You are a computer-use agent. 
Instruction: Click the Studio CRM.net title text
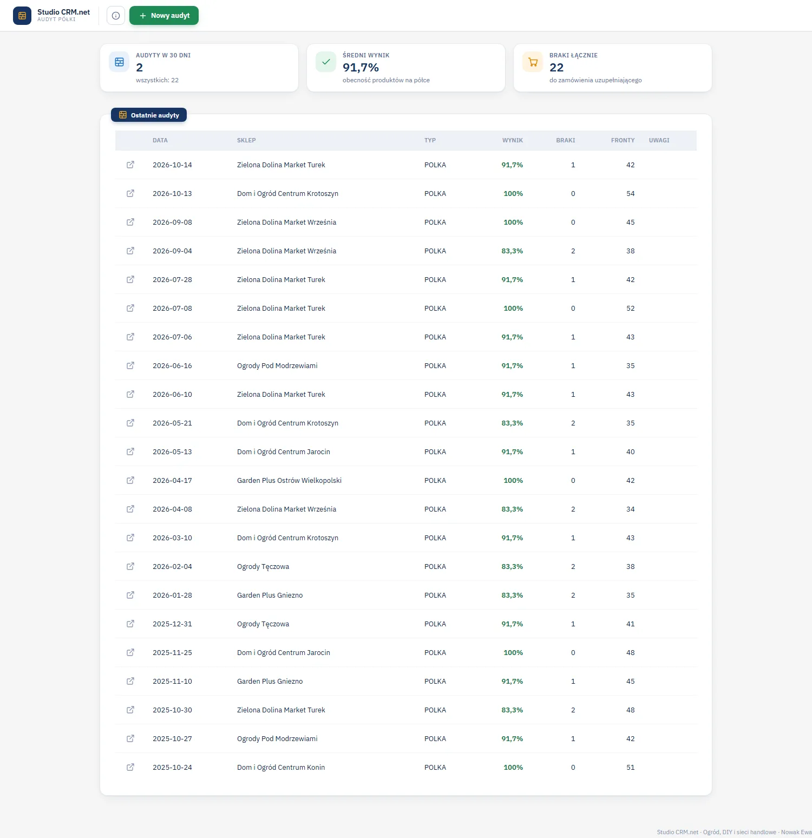64,12
